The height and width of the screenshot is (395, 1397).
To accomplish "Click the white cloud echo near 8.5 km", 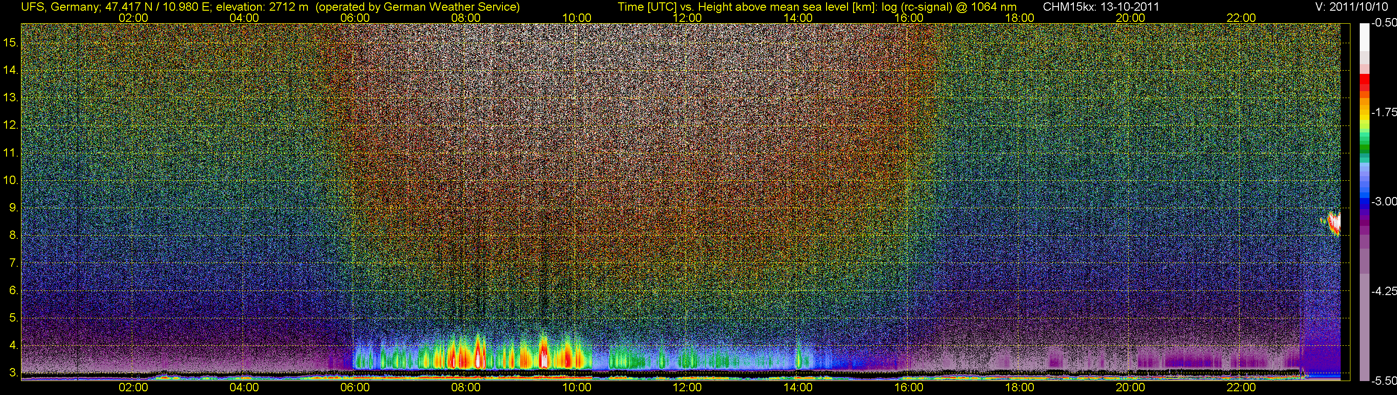I will [x=1333, y=223].
